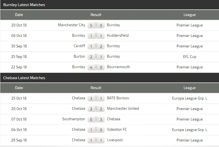
Task: Click the Videoton FC team name
Action: click(x=117, y=130)
